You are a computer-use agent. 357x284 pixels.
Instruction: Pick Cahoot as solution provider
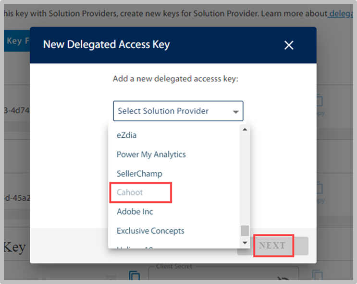[x=130, y=192]
